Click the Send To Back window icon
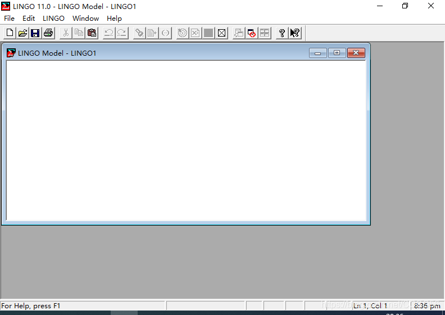This screenshot has height=315, width=445. click(239, 33)
